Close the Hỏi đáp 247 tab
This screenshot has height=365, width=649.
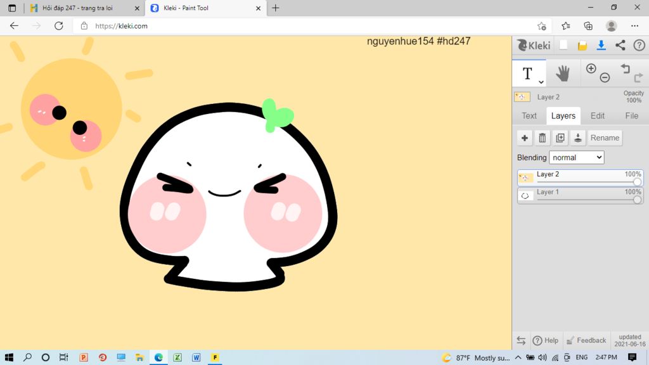(137, 8)
